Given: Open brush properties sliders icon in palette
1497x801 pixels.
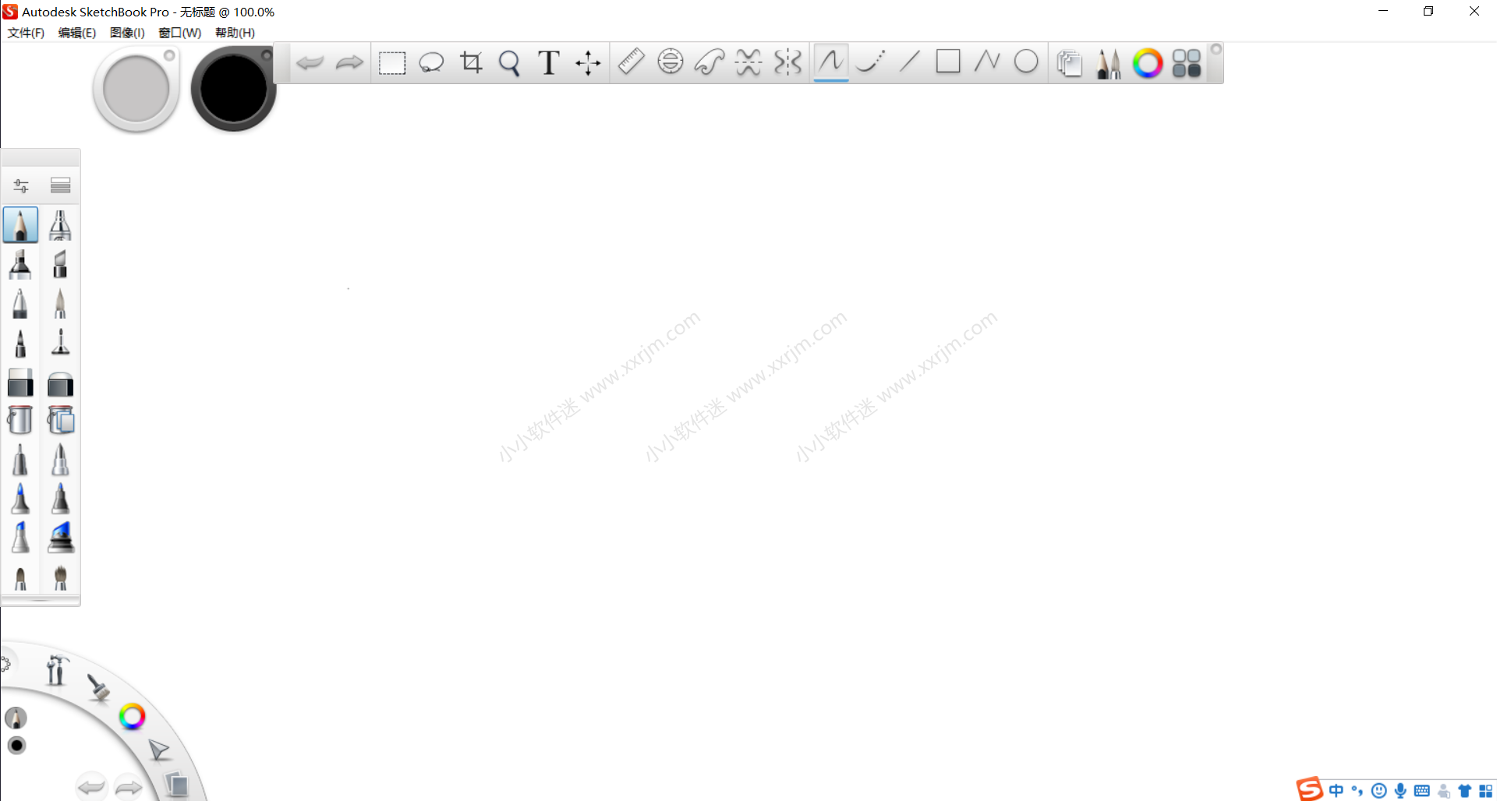Looking at the screenshot, I should pyautogui.click(x=21, y=185).
